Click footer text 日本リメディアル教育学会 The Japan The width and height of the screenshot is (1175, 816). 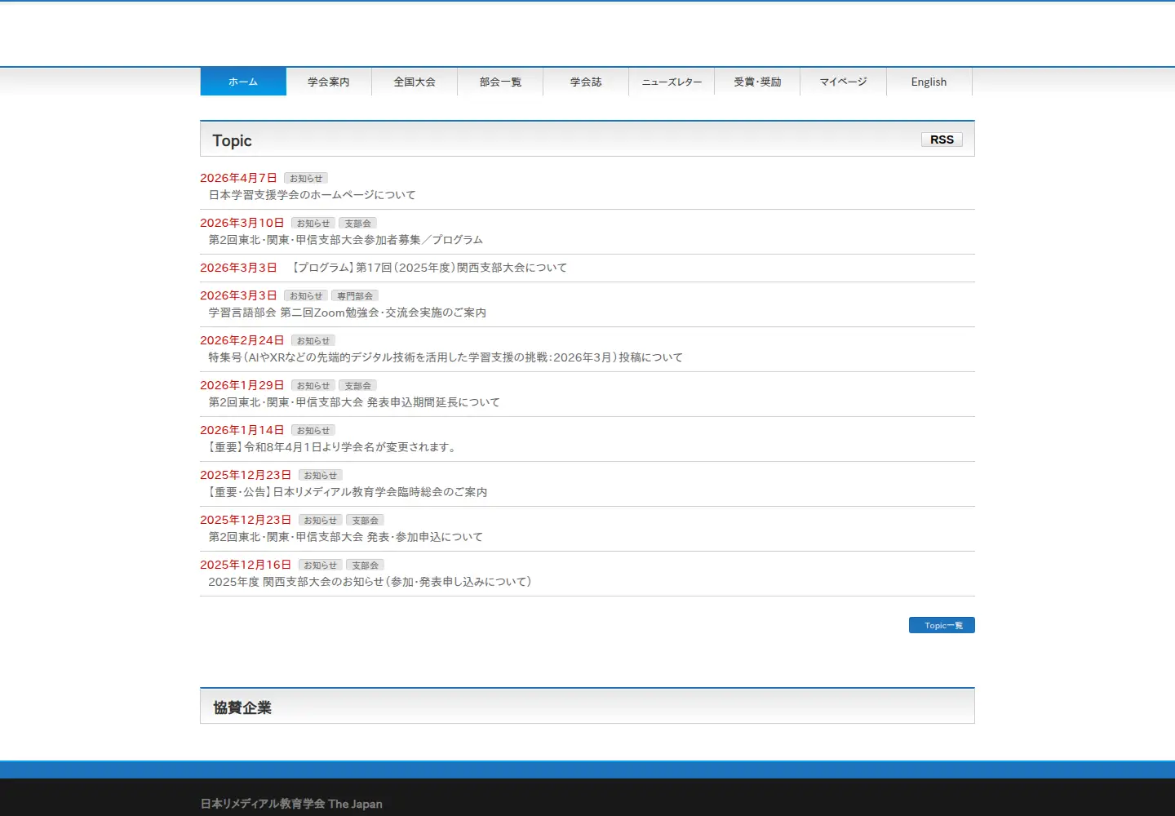[x=291, y=804]
